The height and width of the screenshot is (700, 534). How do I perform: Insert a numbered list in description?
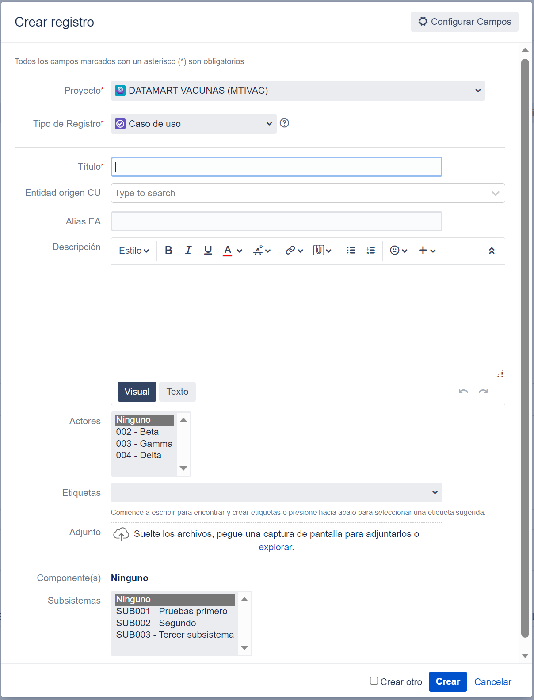370,251
